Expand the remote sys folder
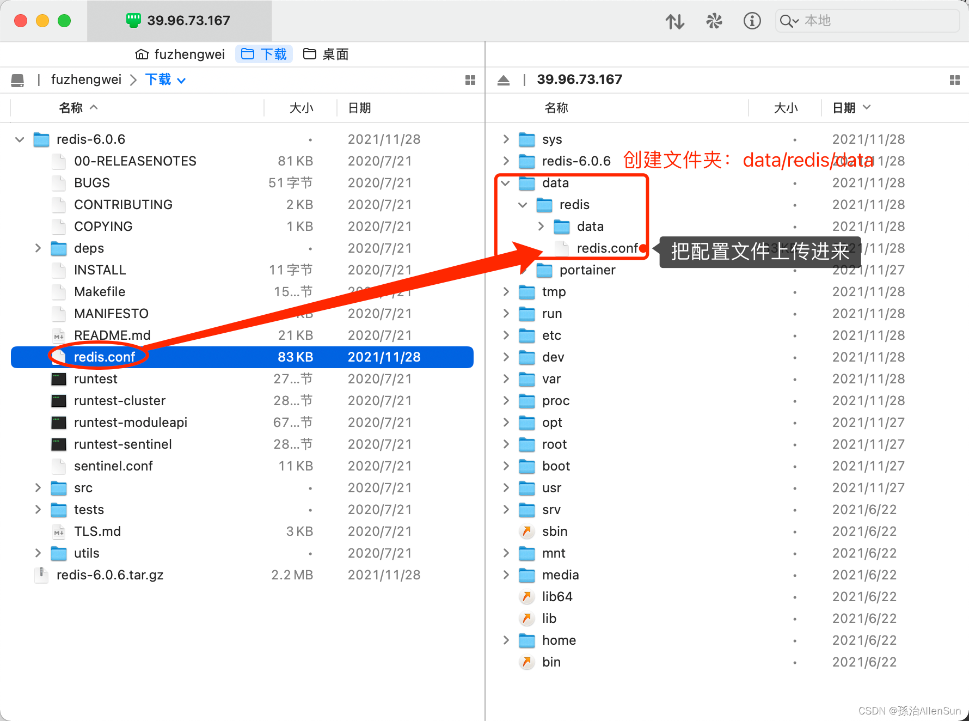 coord(506,139)
